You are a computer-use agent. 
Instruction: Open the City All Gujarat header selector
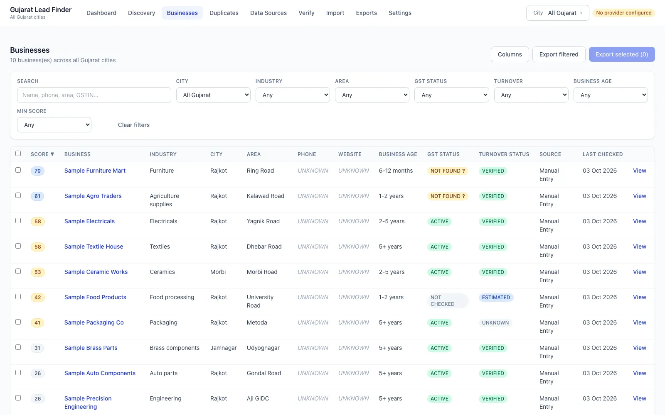click(x=557, y=13)
